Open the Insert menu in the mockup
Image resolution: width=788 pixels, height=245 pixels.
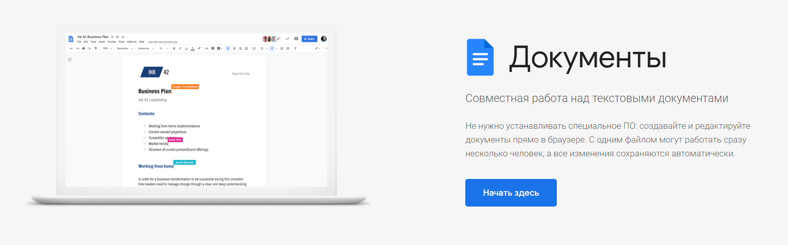tap(102, 42)
